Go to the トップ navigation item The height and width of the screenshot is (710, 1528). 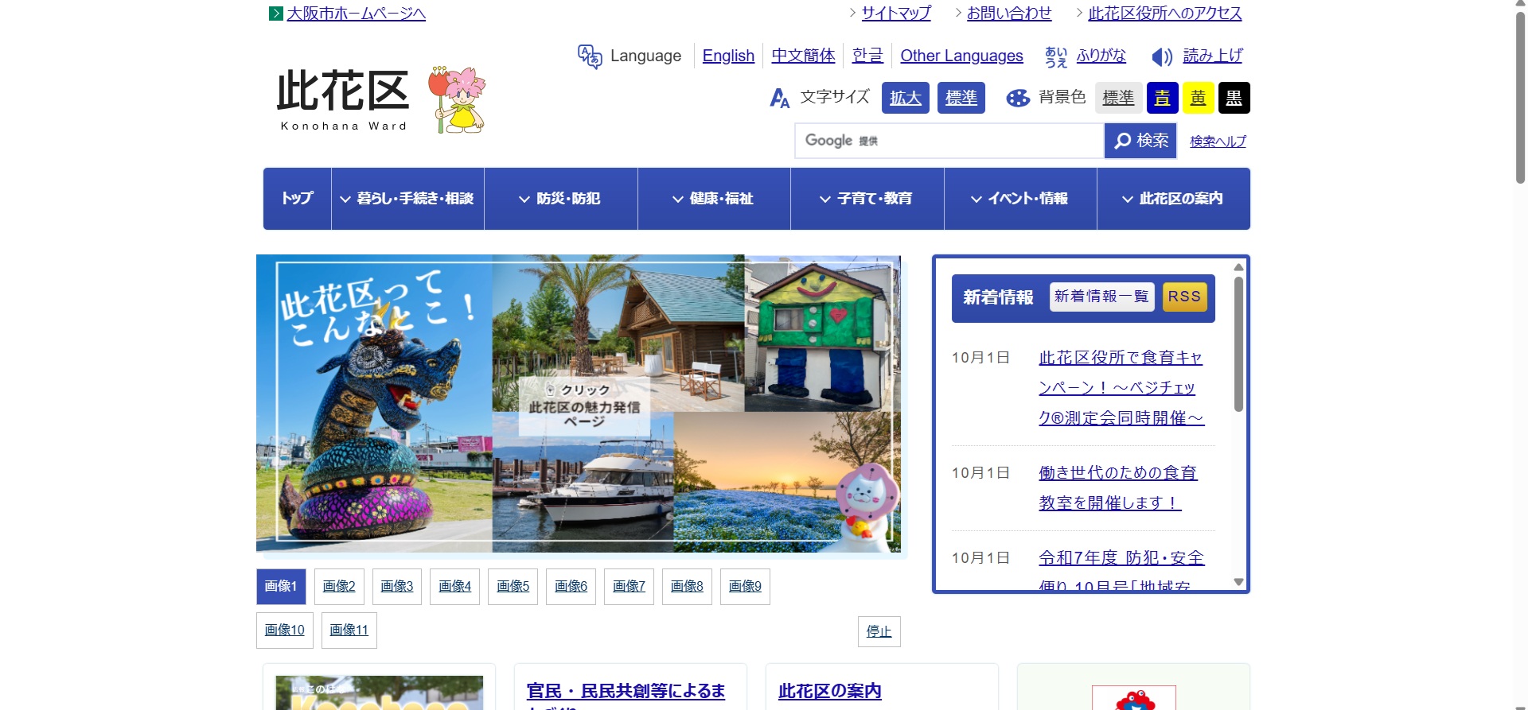pos(298,199)
